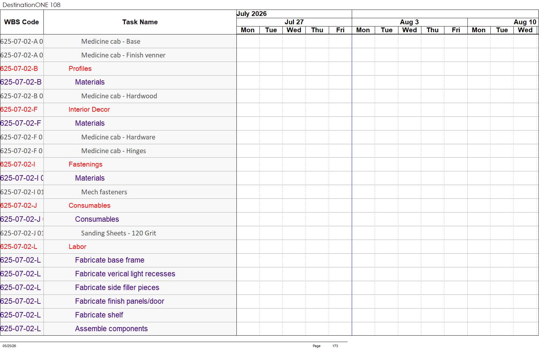Select Medicine cab - Base task

pos(111,41)
